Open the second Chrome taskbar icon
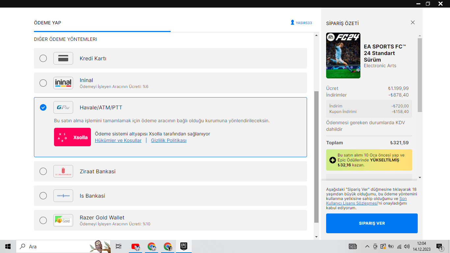450x253 pixels. (168, 246)
